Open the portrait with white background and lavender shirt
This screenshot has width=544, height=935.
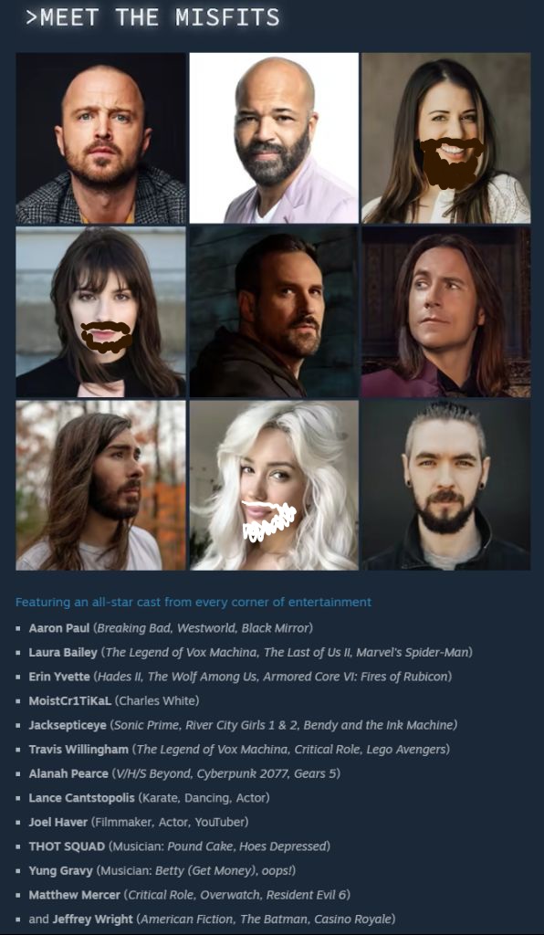[274, 138]
